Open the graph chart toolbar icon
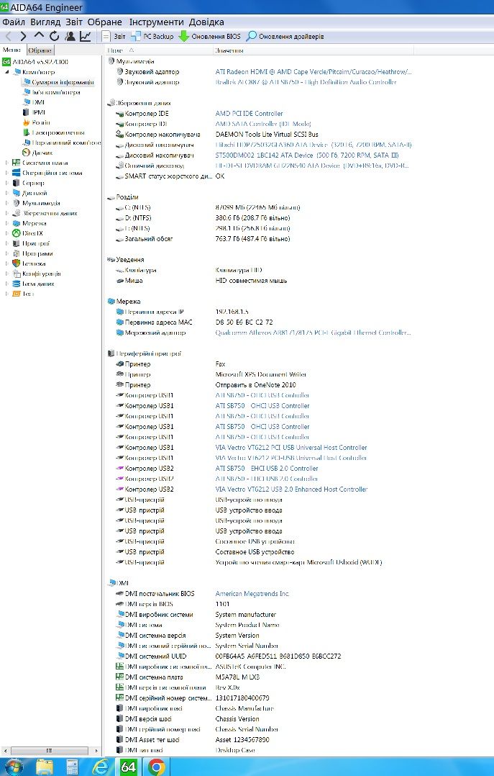 click(85, 36)
